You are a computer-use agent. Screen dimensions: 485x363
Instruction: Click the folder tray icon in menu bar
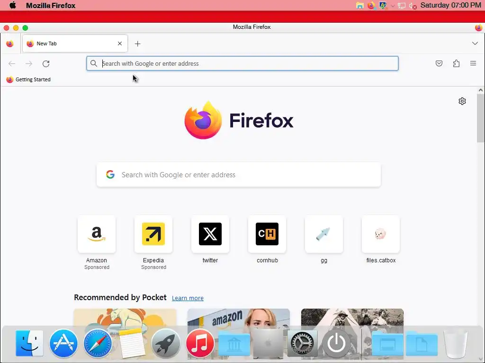[360, 6]
